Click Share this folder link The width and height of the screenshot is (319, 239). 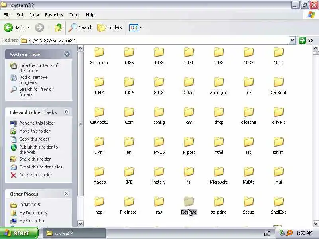(x=35, y=159)
